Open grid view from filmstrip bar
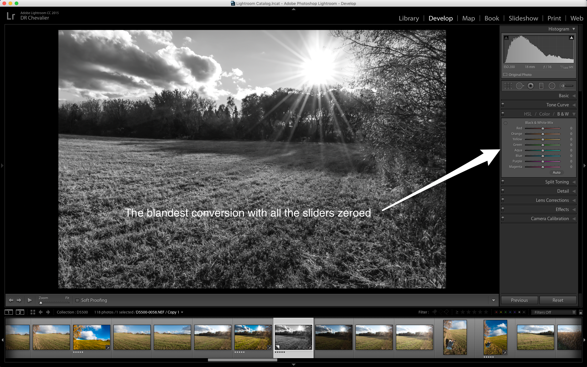587x367 pixels. pos(33,312)
